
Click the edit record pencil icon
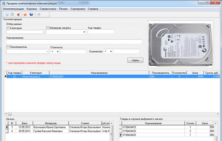click(13, 14)
